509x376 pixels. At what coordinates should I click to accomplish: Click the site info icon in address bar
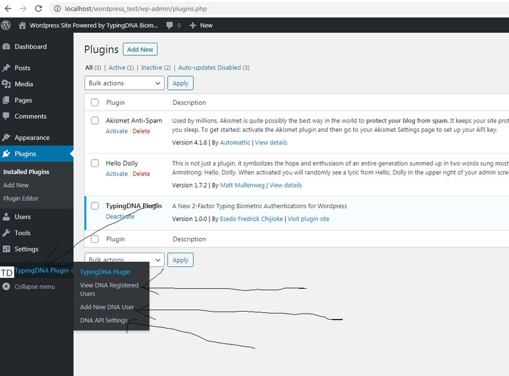coord(57,9)
